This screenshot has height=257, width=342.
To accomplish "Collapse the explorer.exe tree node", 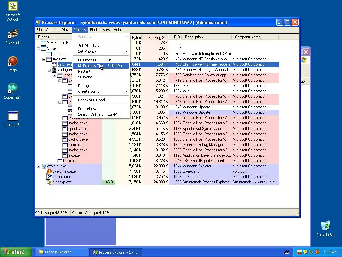I will pyautogui.click(x=39, y=166).
